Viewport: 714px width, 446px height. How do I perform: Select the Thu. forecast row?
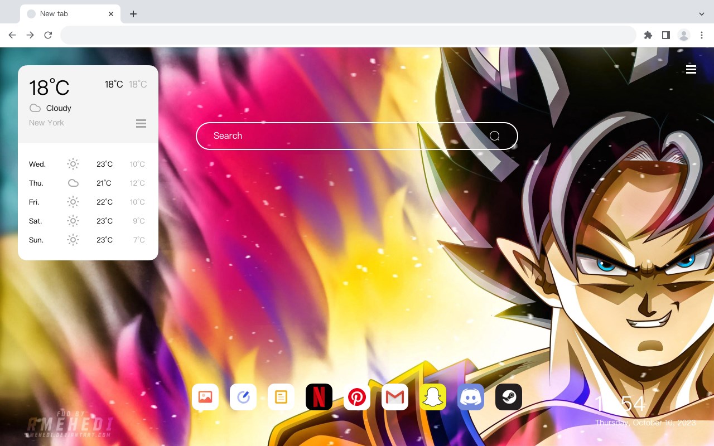[x=88, y=183]
